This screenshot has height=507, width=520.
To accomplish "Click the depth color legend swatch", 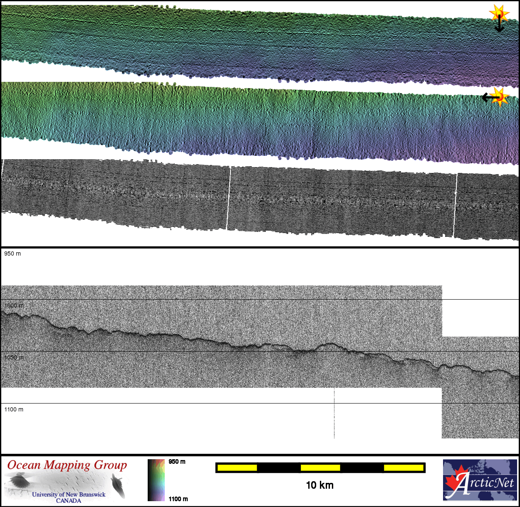I will pos(156,480).
